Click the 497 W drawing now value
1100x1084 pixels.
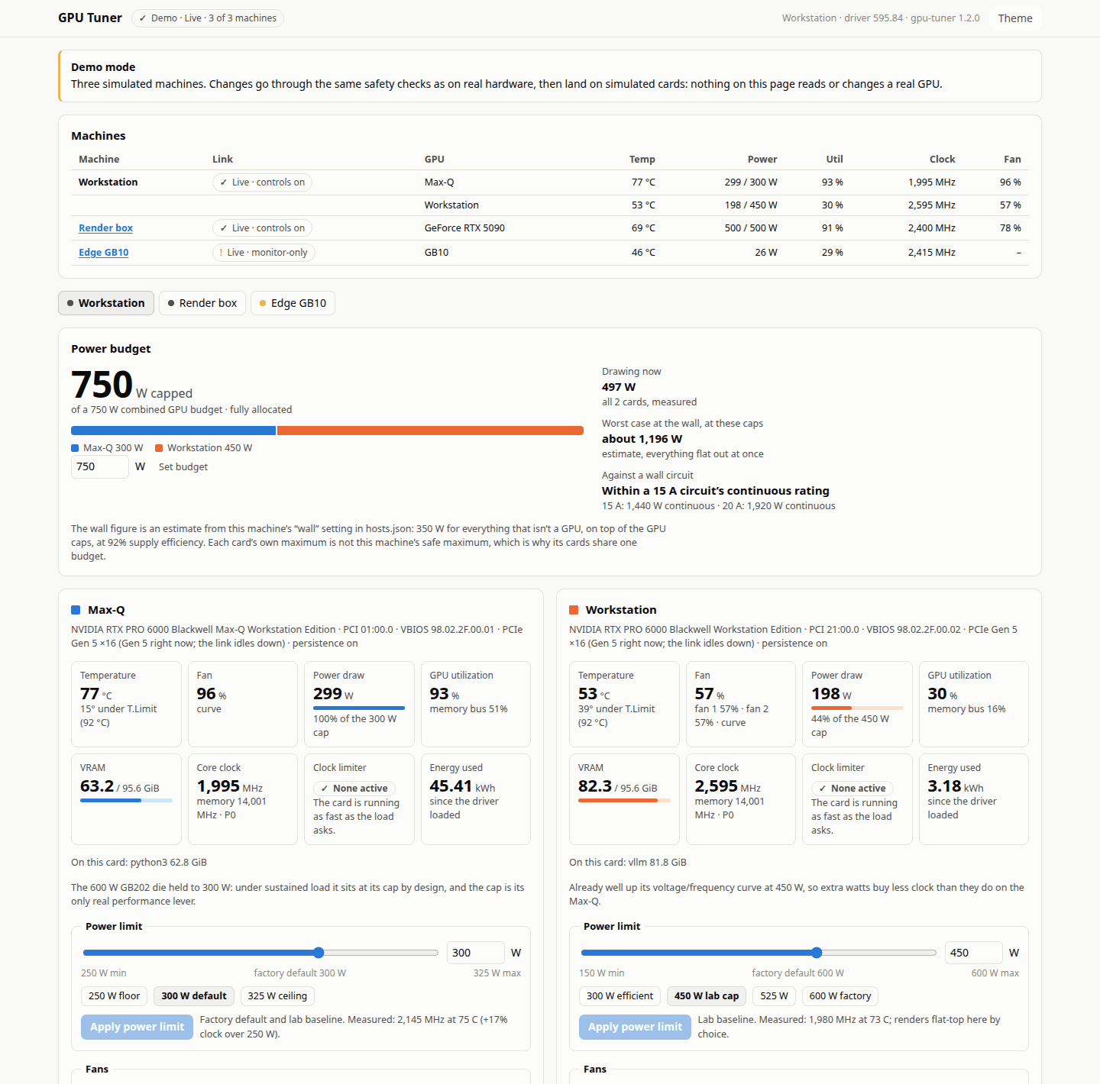(x=619, y=387)
